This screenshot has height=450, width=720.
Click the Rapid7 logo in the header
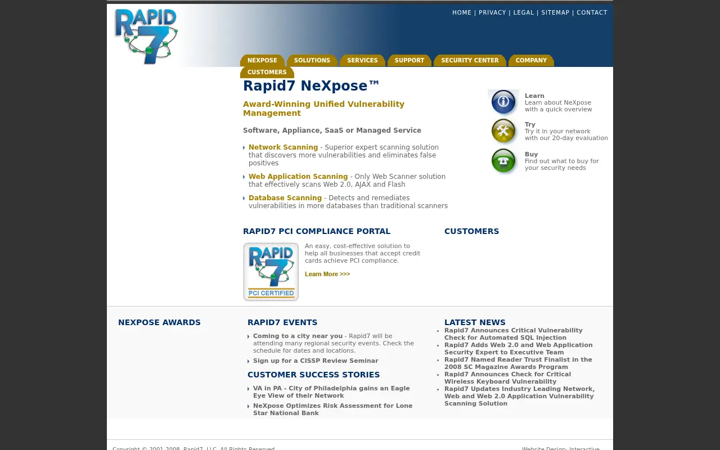[146, 37]
